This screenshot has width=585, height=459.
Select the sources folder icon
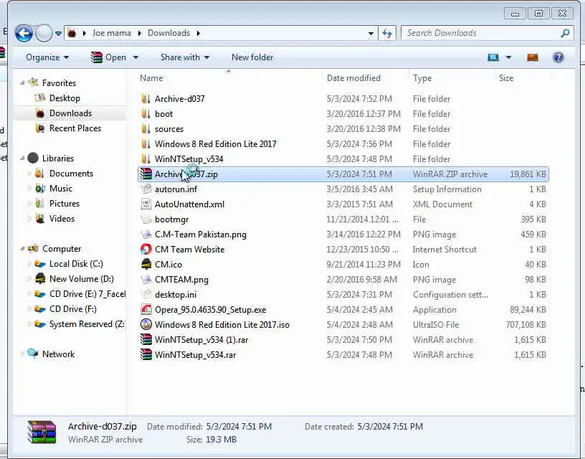[146, 129]
